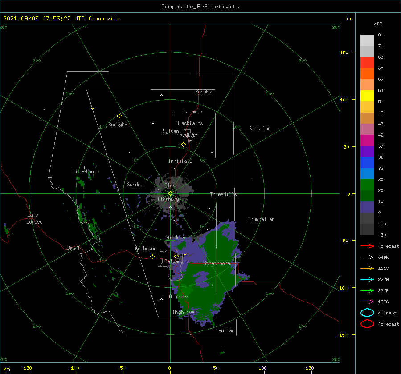Click the Calgary city label

[x=174, y=261]
